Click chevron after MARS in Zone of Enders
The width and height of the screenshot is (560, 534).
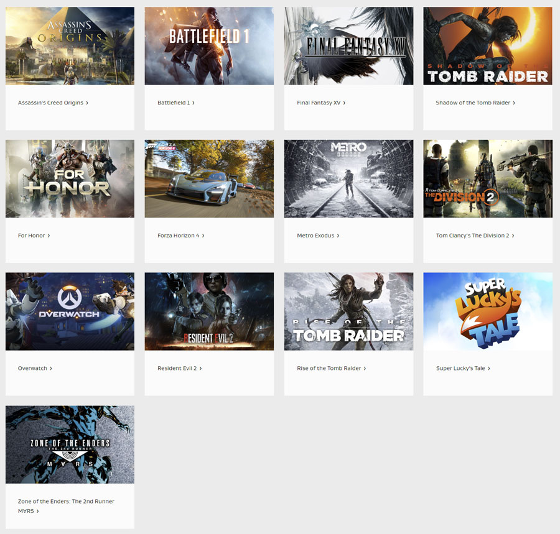tap(37, 511)
